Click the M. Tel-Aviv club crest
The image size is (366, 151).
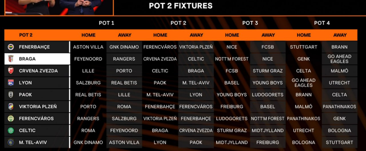pos(11,142)
